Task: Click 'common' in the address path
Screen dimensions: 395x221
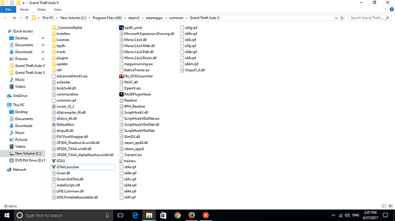Action: click(x=176, y=18)
